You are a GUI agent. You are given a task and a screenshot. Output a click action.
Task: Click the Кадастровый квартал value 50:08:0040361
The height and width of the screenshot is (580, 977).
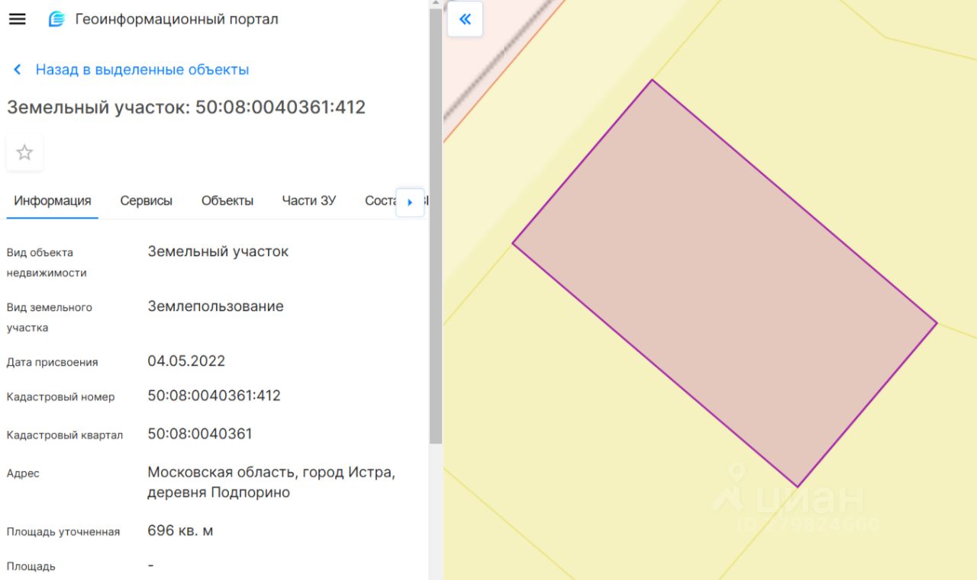point(199,434)
